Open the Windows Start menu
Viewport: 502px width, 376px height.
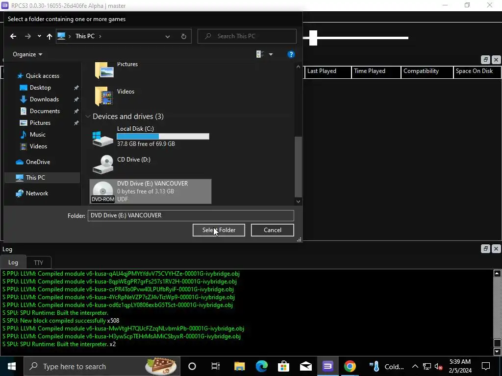pos(12,366)
